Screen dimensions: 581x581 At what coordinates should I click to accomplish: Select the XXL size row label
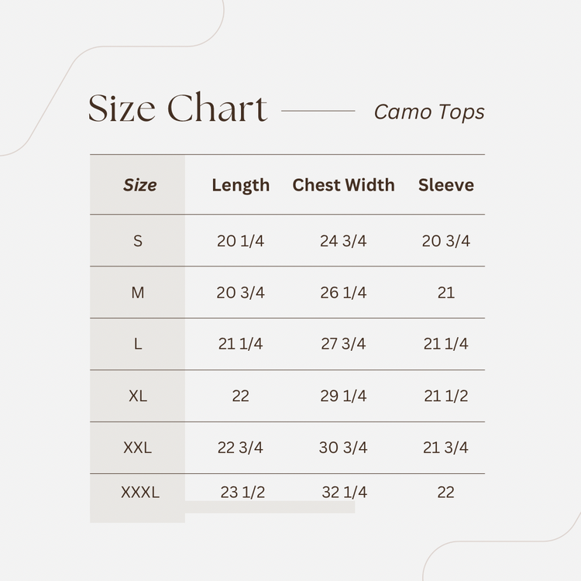click(138, 448)
